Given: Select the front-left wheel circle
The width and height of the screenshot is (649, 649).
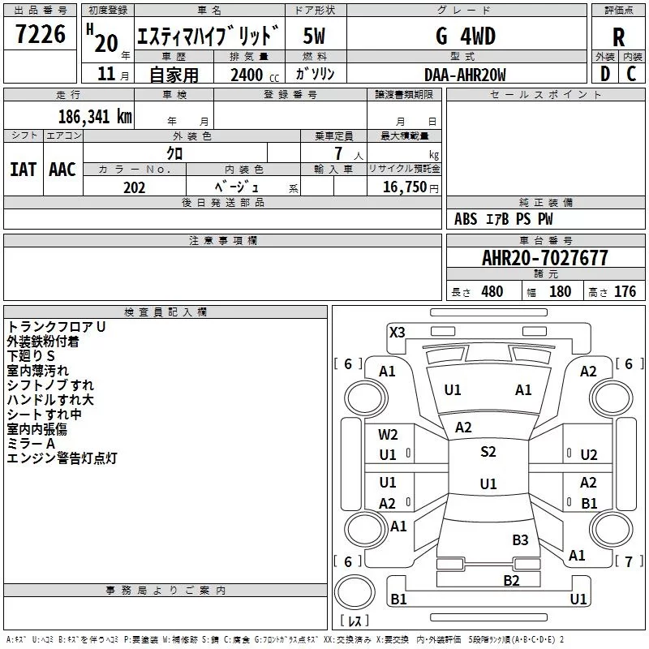Looking at the screenshot, I should (366, 398).
